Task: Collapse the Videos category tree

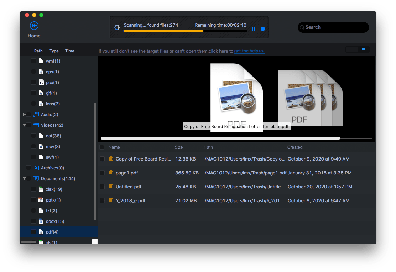Action: coord(24,125)
